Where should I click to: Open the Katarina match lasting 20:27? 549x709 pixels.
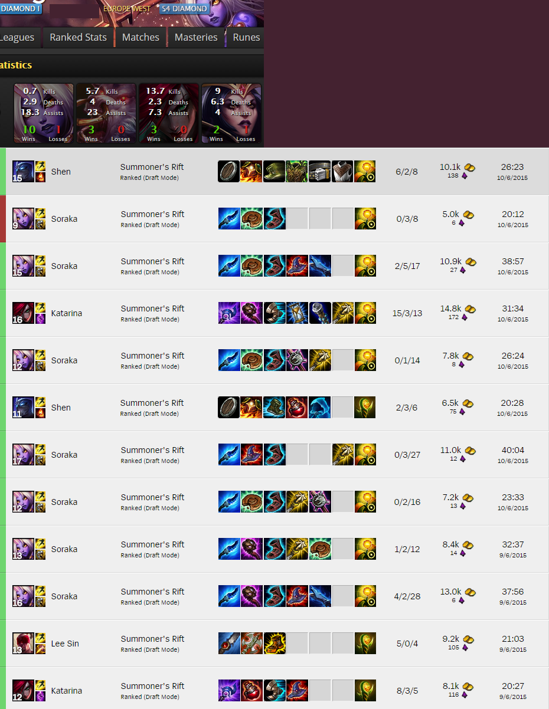274,691
